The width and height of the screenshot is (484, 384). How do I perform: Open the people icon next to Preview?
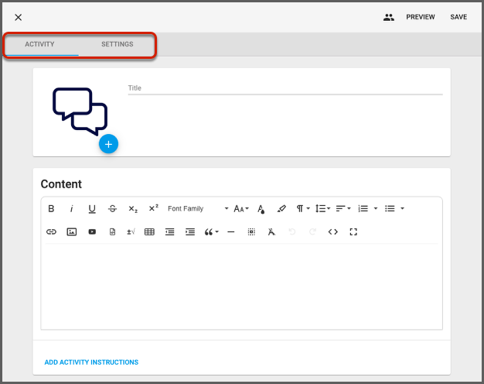click(389, 17)
